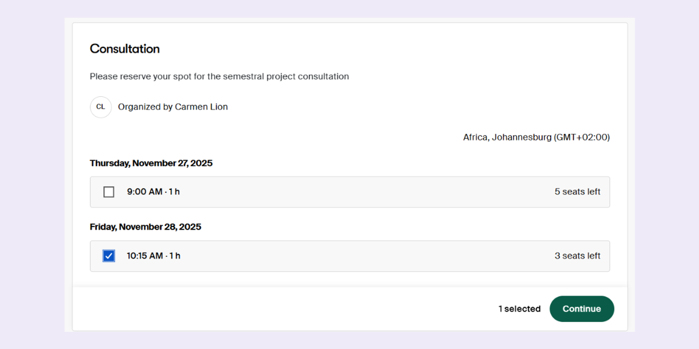Click the 5 seats left indicator

point(577,191)
